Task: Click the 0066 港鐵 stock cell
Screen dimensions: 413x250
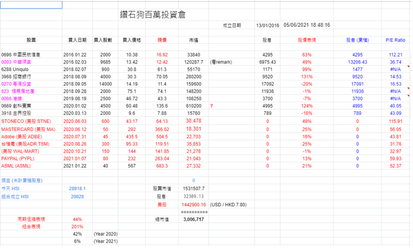Action: coord(12,99)
